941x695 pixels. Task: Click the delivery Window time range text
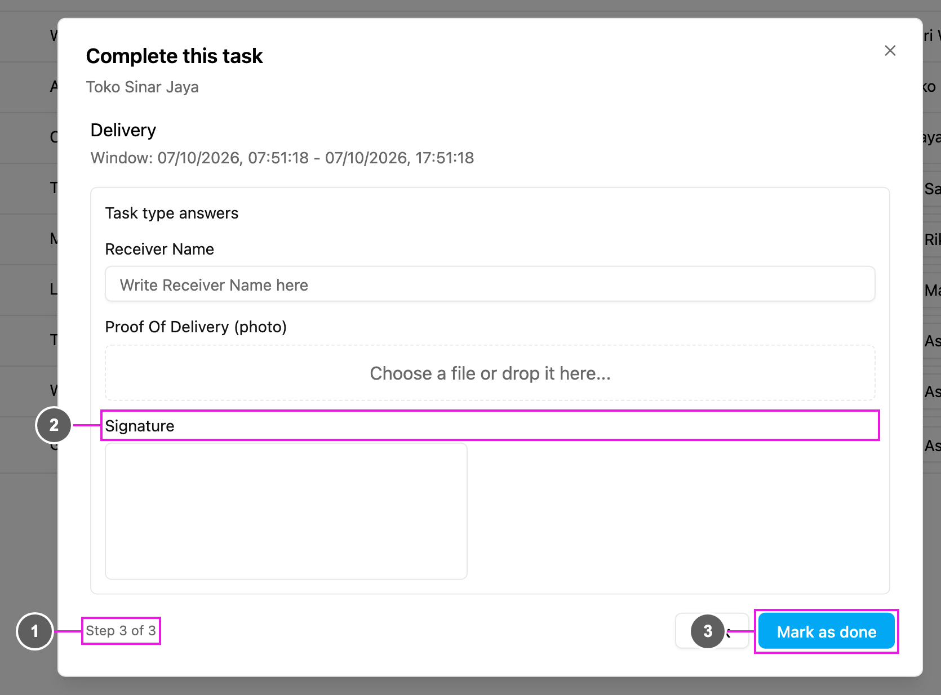tap(282, 158)
